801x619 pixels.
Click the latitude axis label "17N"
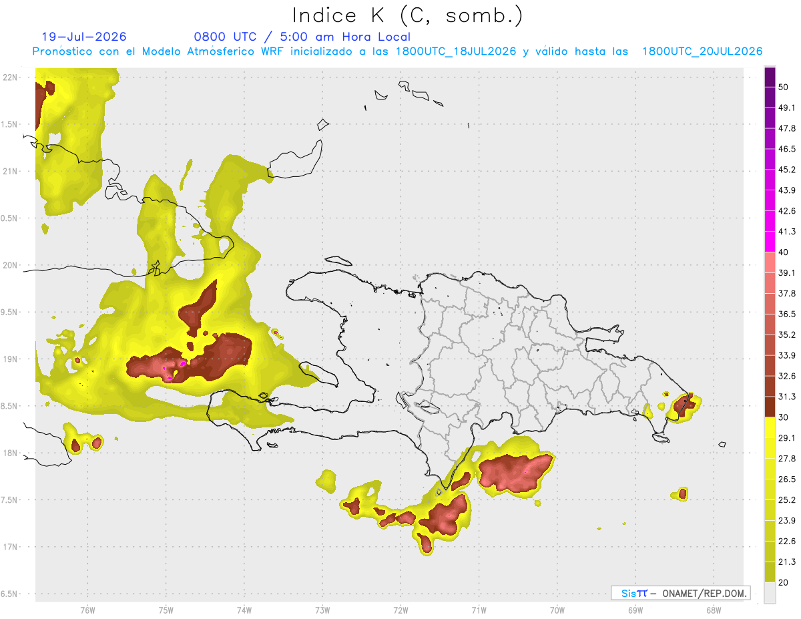(11, 548)
